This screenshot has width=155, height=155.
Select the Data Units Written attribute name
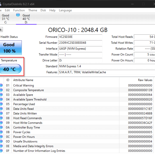point(25,113)
